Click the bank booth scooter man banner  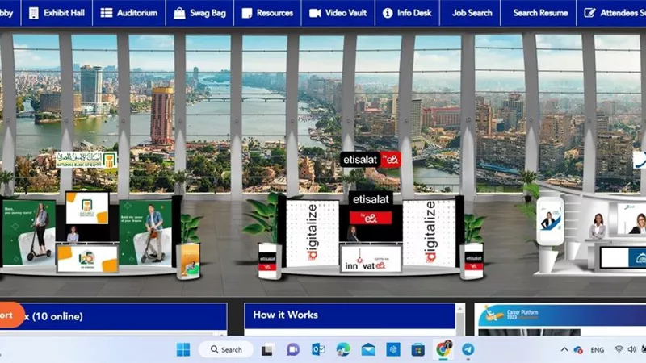tap(145, 232)
